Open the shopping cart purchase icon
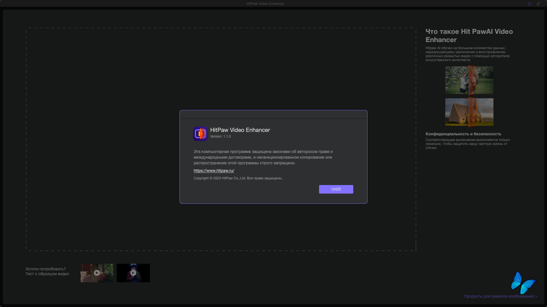 [x=529, y=4]
